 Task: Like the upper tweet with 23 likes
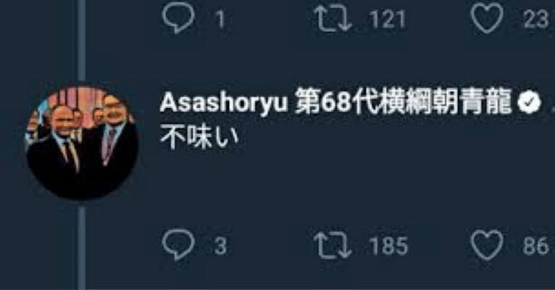(487, 17)
